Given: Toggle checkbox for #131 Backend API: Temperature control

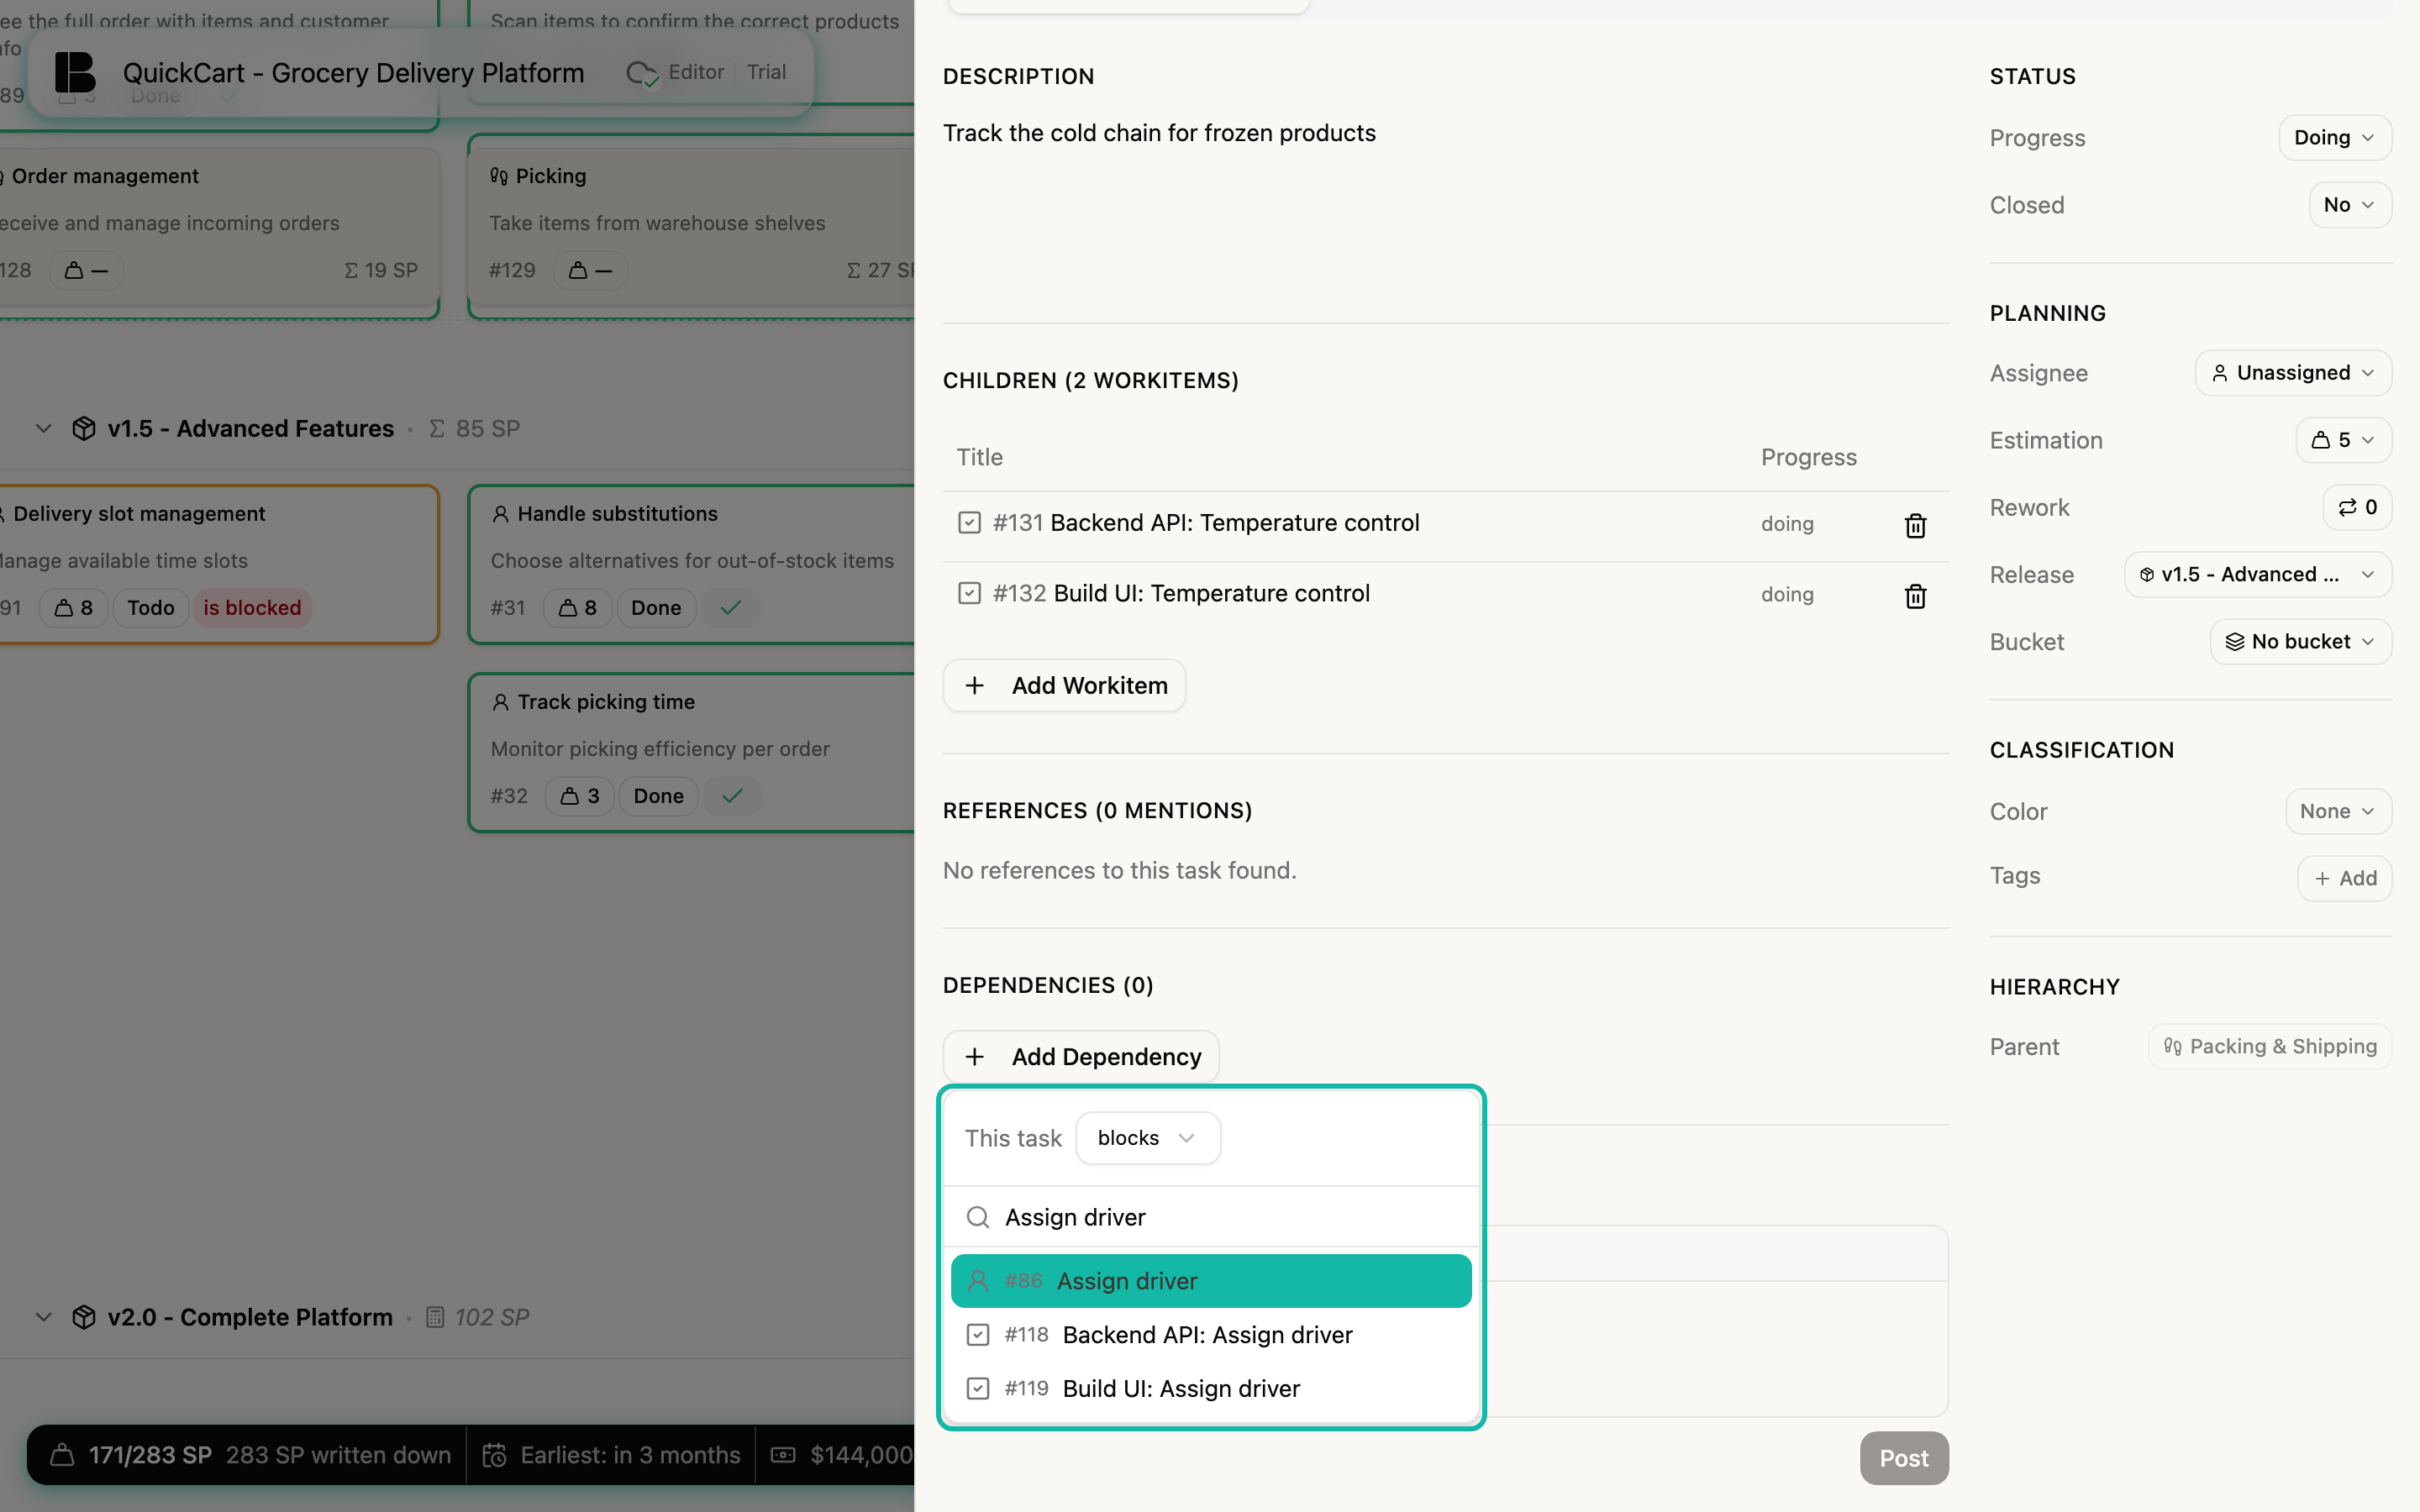Looking at the screenshot, I should pyautogui.click(x=969, y=523).
